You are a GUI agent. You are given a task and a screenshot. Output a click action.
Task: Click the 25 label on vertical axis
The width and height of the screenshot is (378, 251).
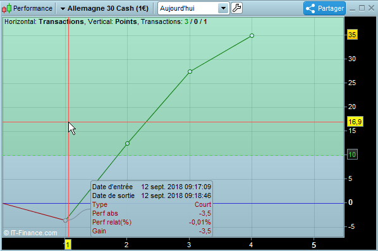(352, 83)
